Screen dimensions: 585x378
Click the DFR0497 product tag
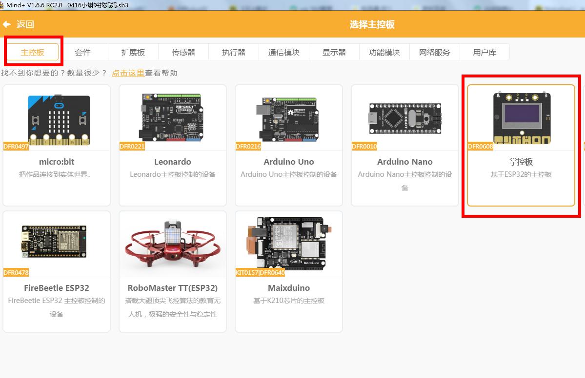tap(16, 146)
